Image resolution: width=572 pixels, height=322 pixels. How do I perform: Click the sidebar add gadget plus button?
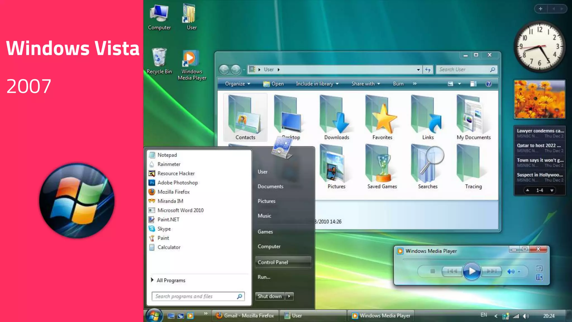[540, 9]
